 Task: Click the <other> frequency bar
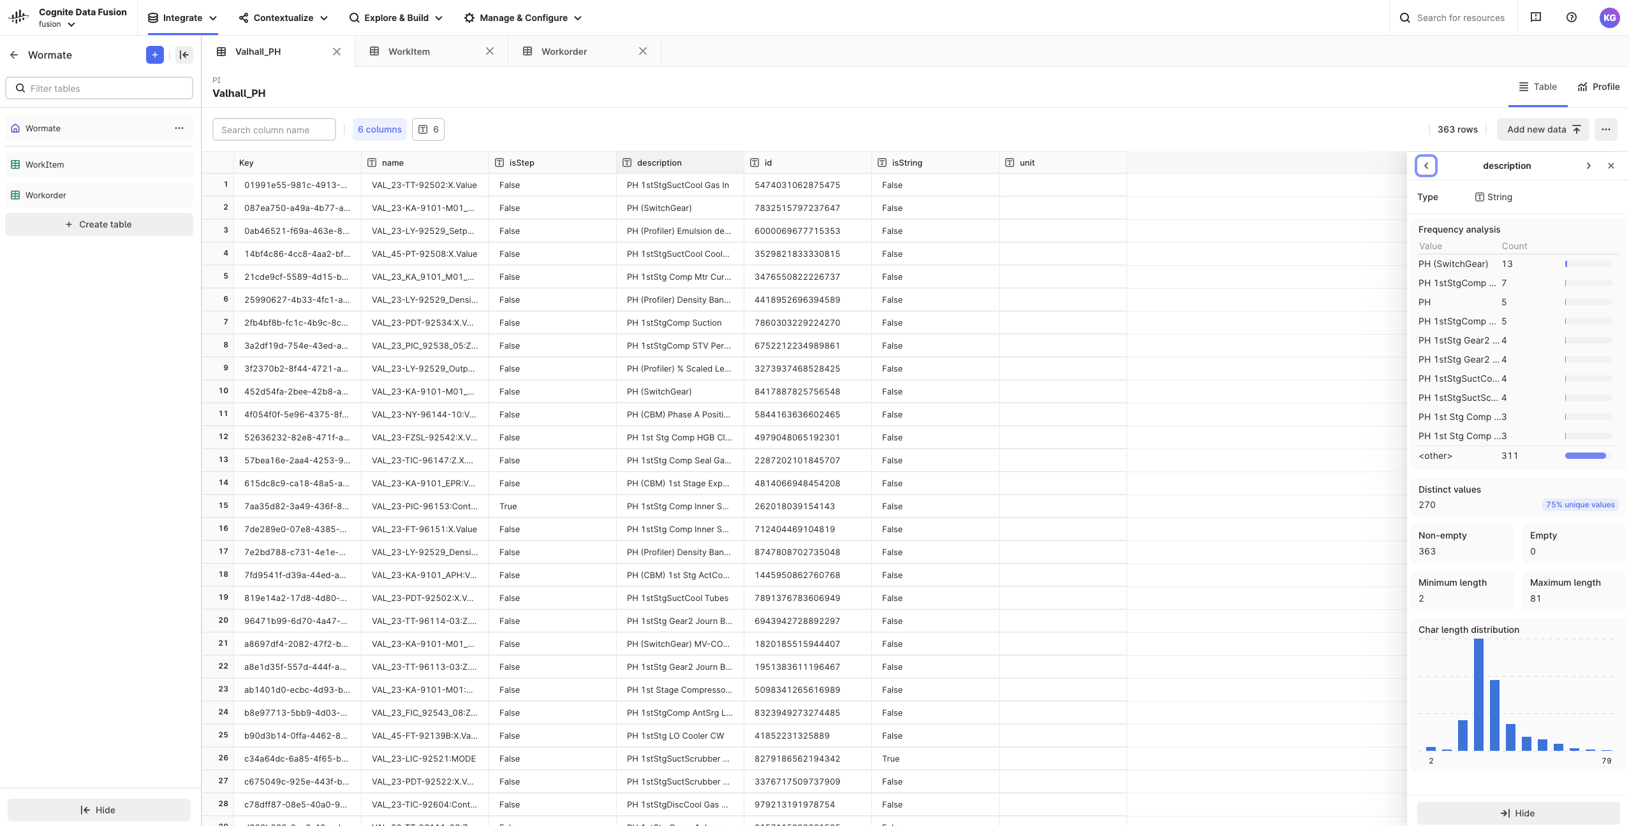pos(1589,456)
